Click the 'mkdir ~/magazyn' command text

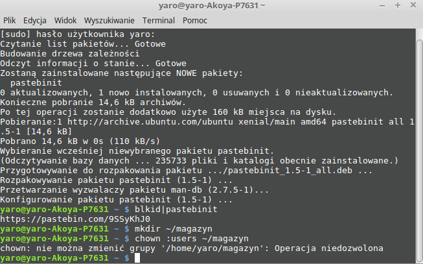pos(174,229)
